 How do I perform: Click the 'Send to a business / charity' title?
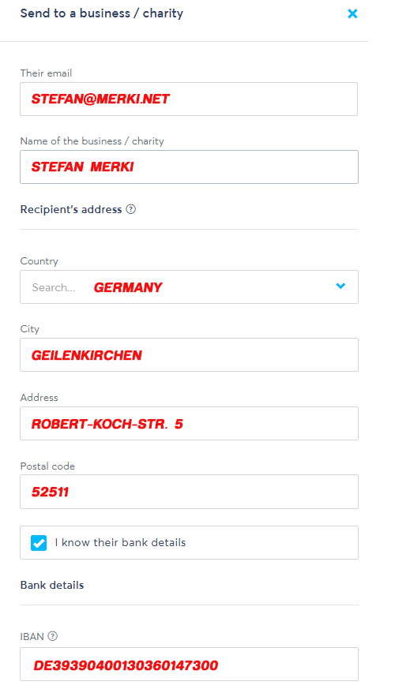[102, 13]
